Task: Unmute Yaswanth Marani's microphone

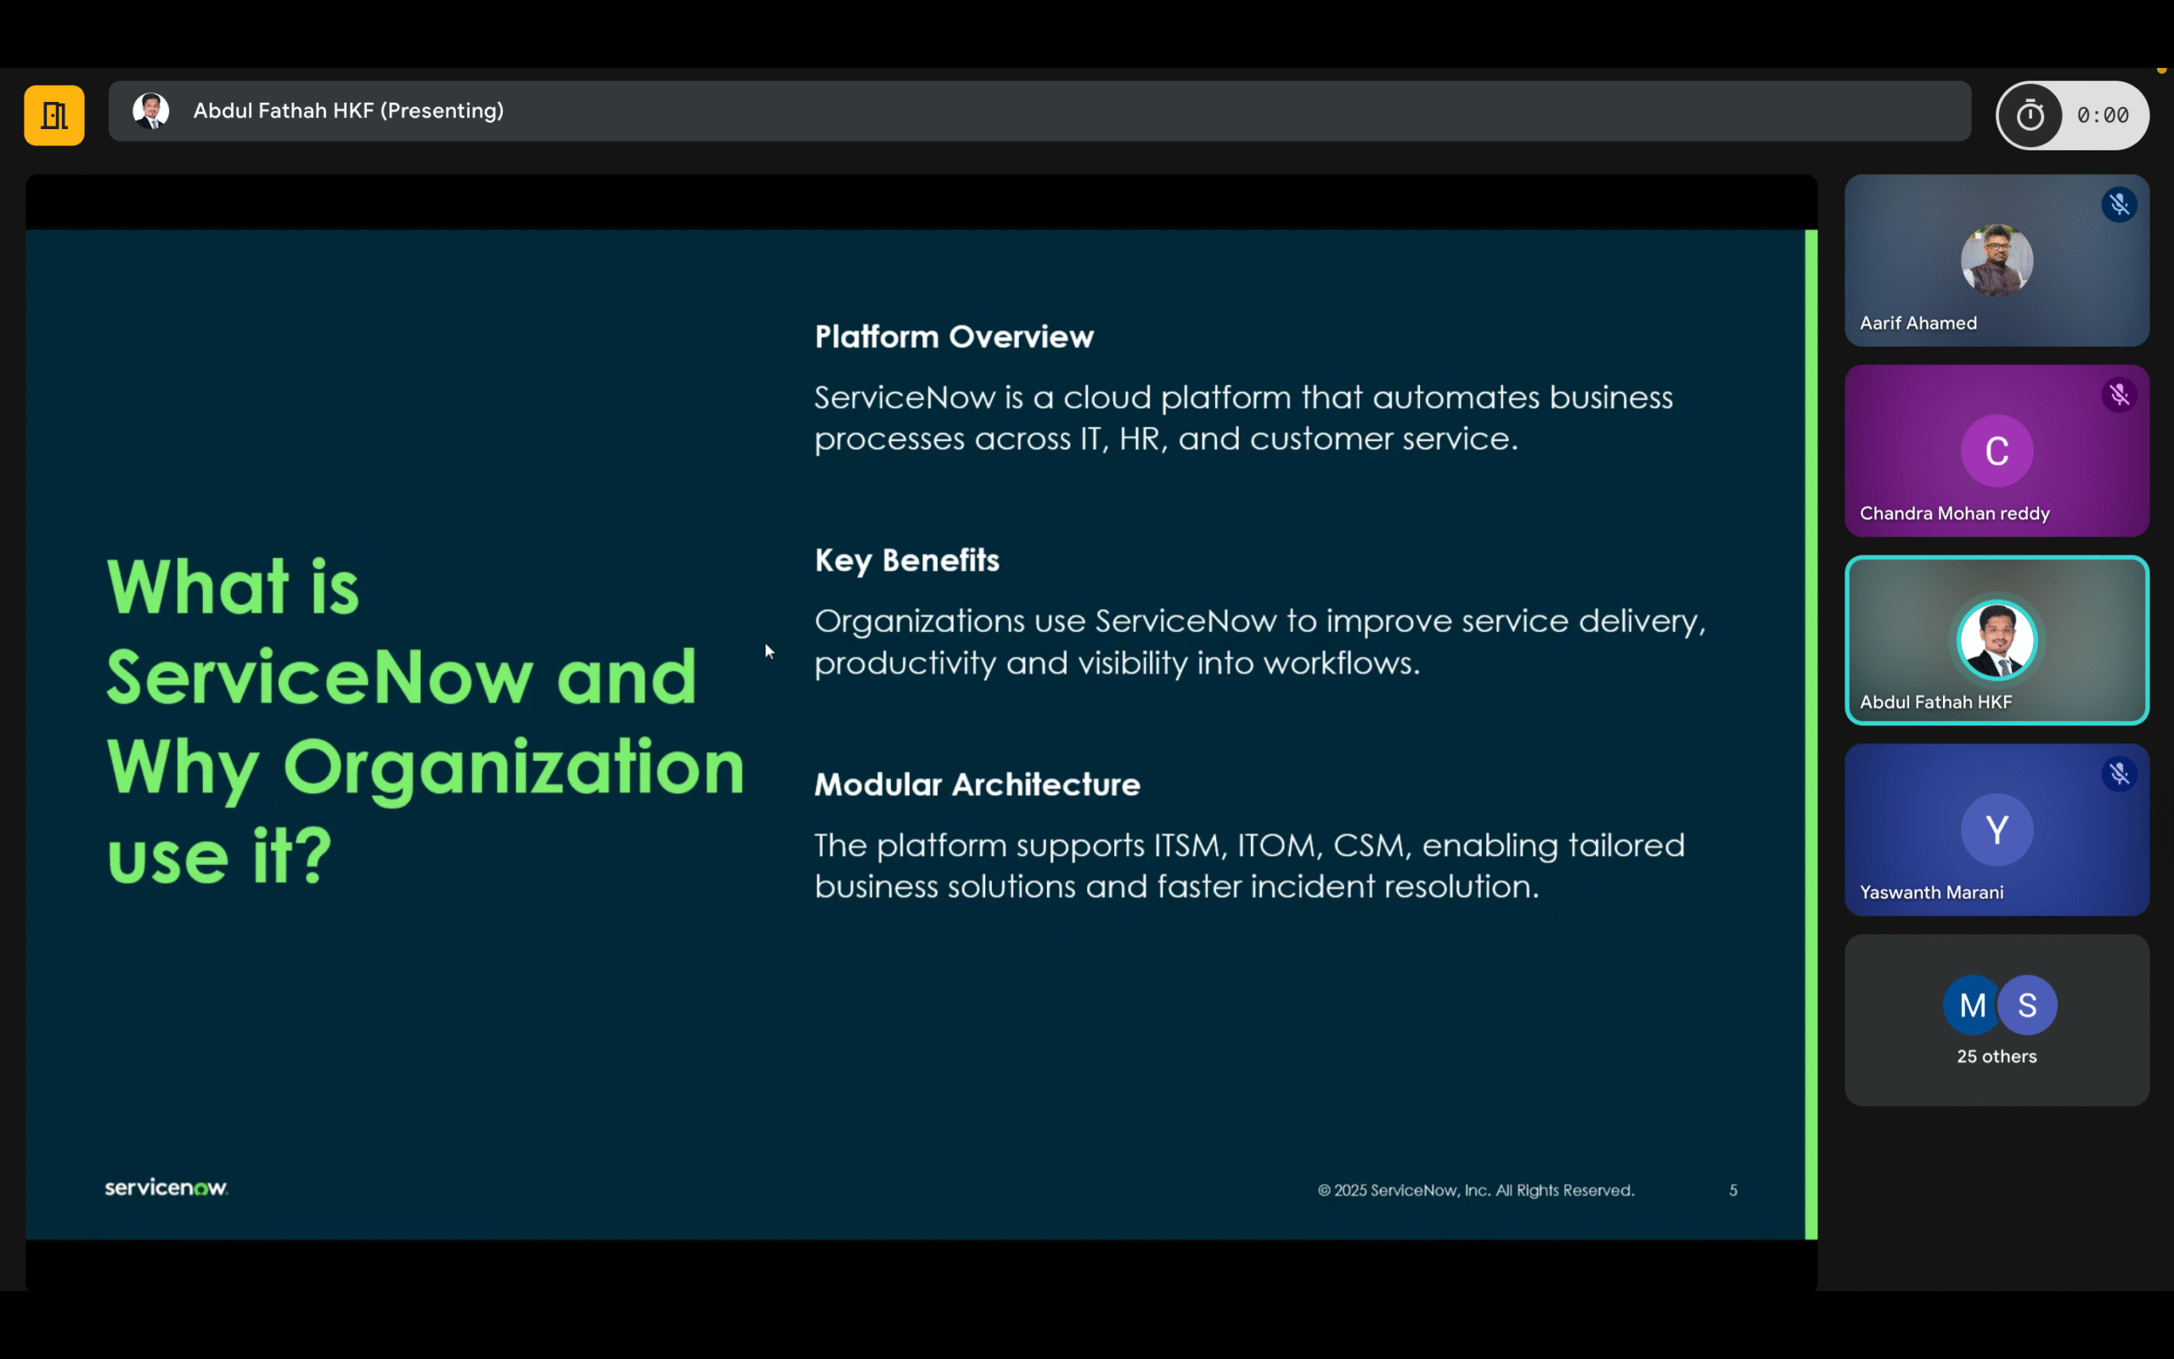Action: pos(2118,774)
